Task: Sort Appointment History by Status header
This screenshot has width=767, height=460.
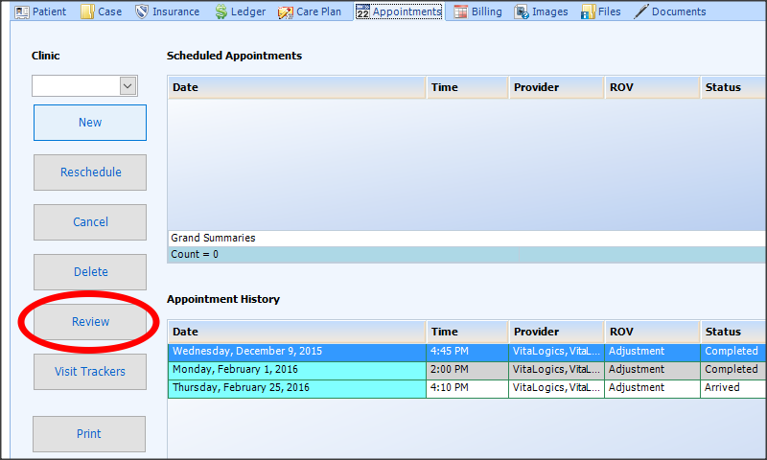Action: [x=733, y=332]
